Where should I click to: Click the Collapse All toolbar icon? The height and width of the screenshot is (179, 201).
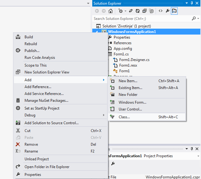pos(145,11)
